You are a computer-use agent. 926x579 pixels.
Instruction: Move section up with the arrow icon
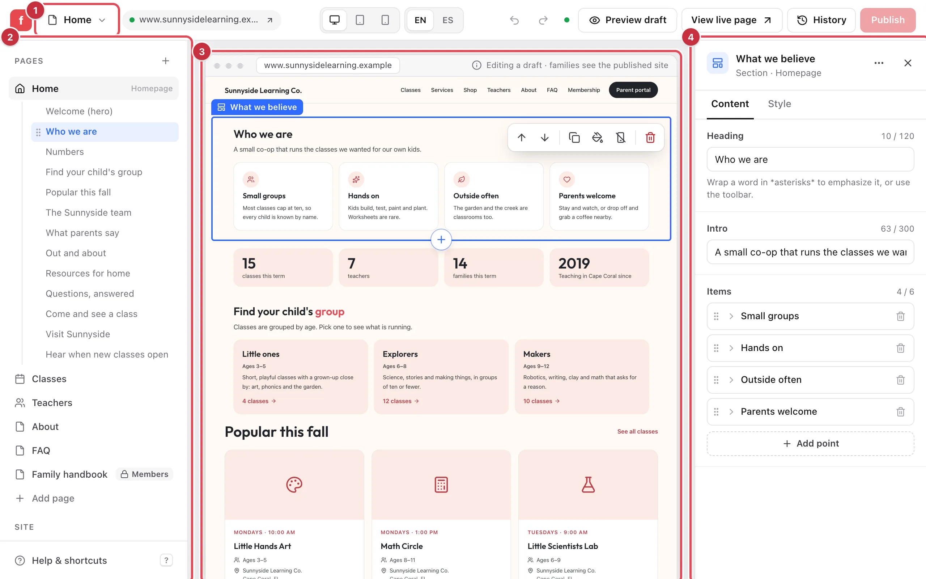521,138
